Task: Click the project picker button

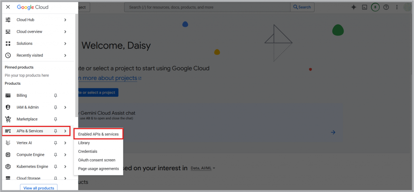Action: tap(84, 7)
